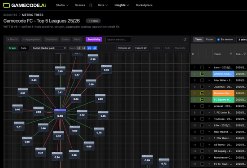Select the Player tab

pyautogui.click(x=209, y=40)
